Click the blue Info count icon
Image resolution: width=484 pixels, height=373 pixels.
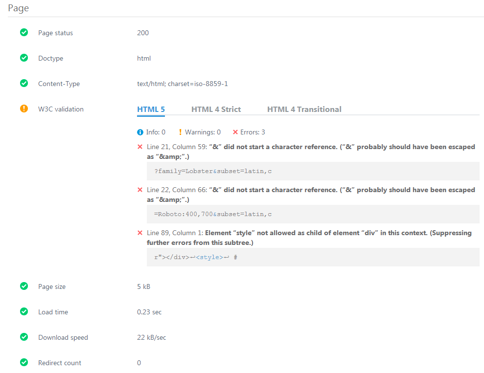140,132
